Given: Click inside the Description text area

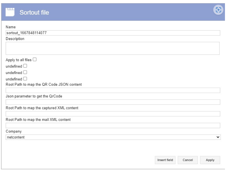Looking at the screenshot, I should (x=113, y=48).
